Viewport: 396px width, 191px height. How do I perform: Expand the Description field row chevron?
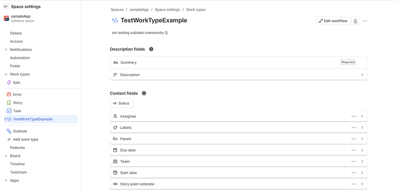click(x=362, y=75)
